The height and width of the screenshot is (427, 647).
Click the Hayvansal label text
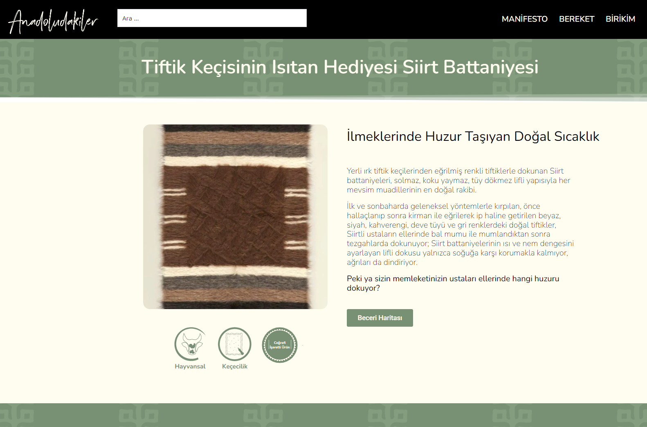pos(190,366)
